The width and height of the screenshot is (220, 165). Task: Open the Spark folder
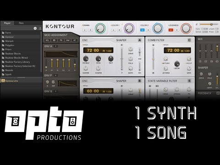[x=21, y=74]
